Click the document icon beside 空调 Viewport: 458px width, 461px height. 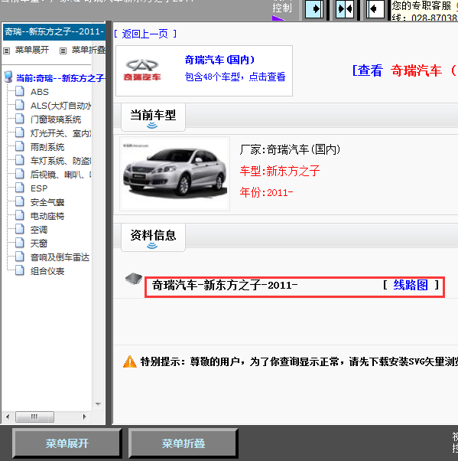tap(20, 229)
